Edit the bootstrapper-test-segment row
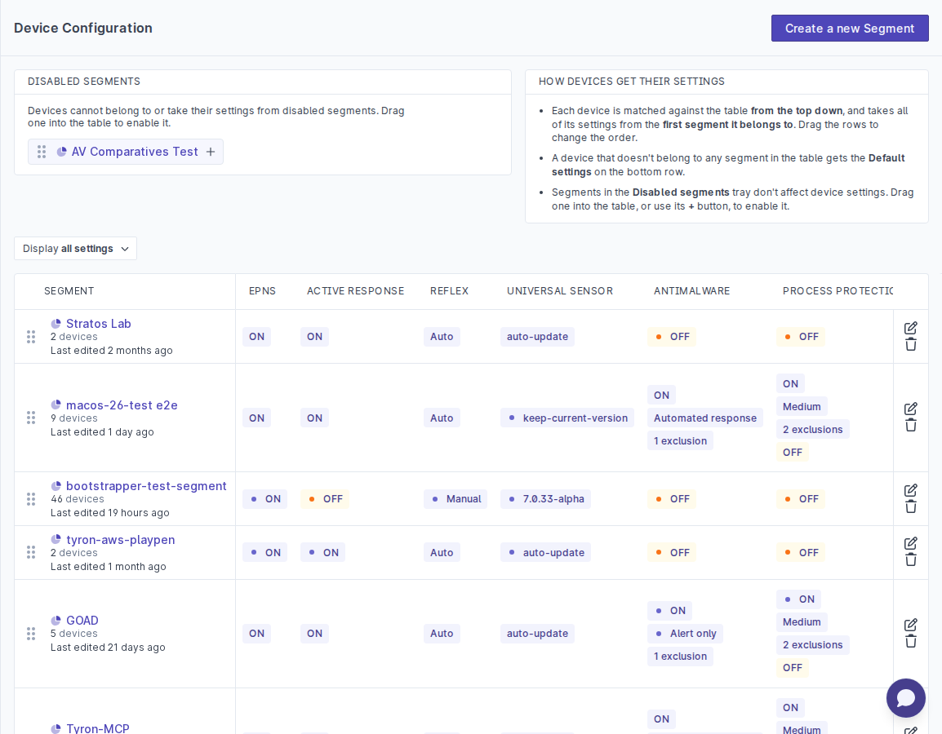 (911, 490)
